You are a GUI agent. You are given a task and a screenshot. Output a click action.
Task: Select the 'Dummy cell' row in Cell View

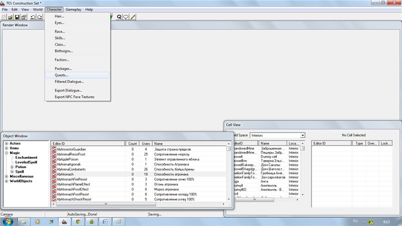(x=267, y=157)
